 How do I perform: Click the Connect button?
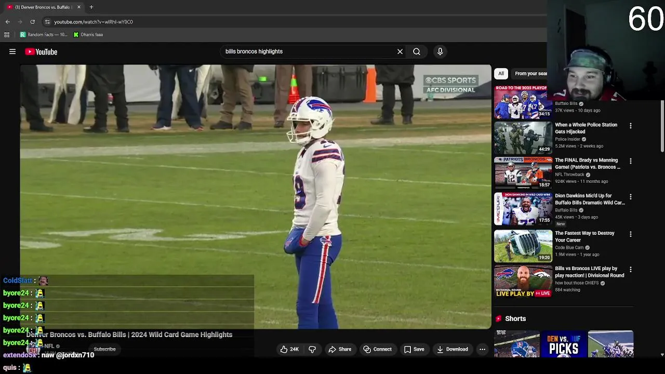[378, 349]
